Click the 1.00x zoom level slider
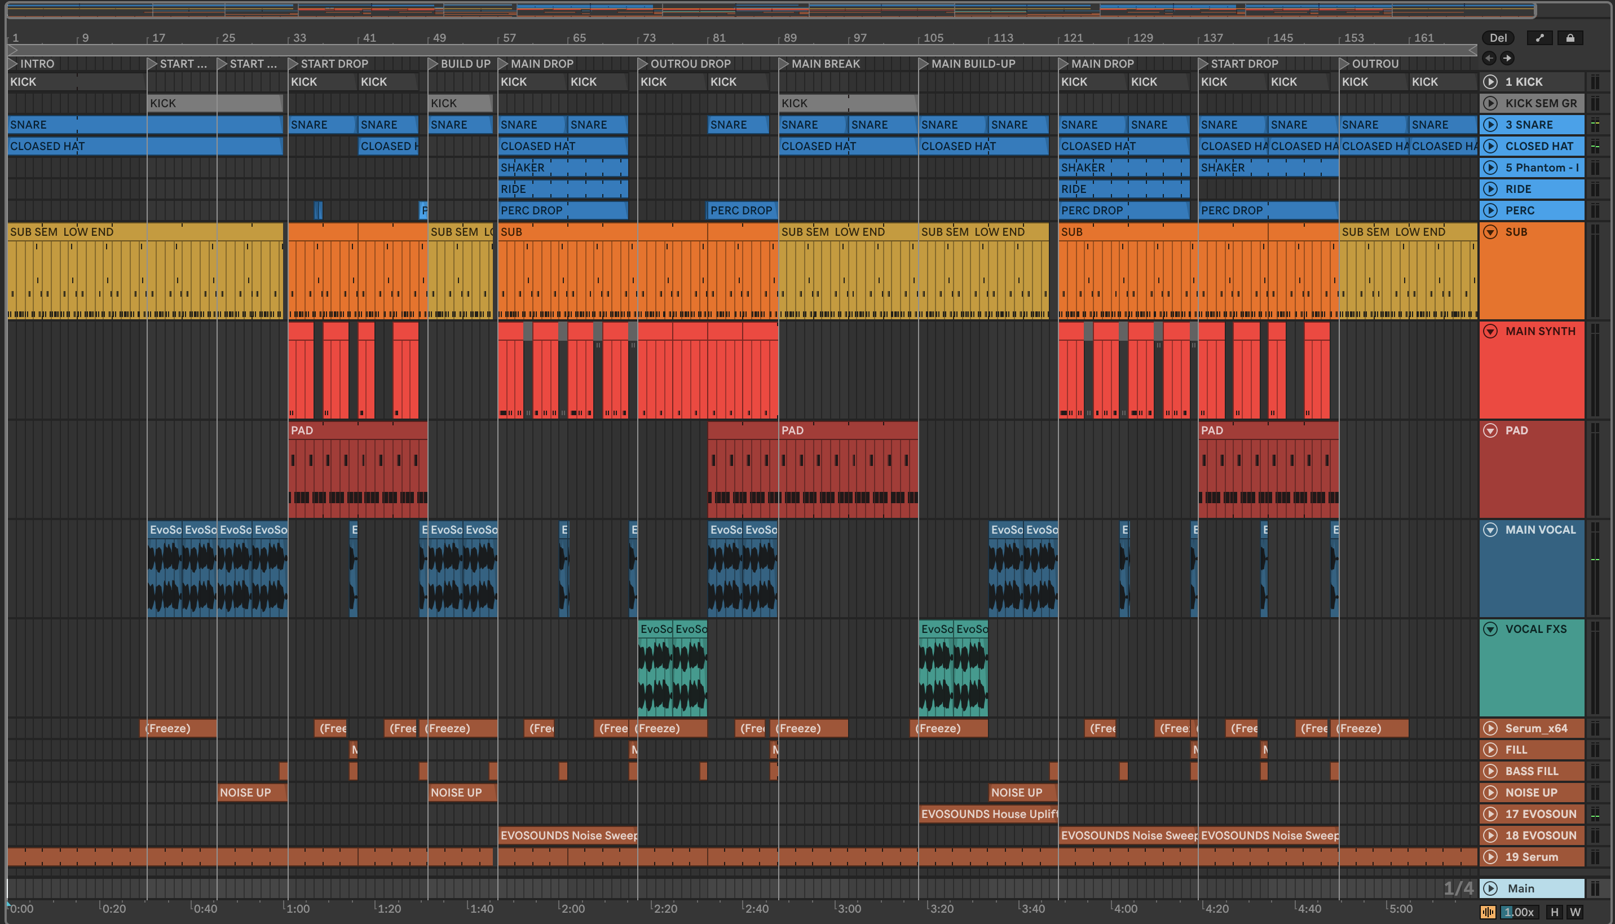 pos(1519,912)
